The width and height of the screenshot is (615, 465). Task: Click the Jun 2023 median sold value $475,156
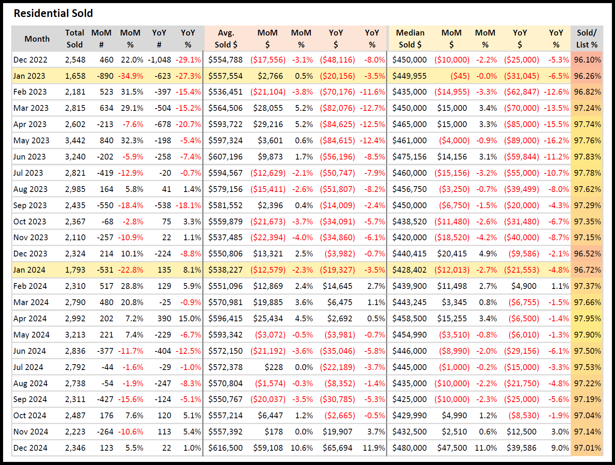point(410,157)
